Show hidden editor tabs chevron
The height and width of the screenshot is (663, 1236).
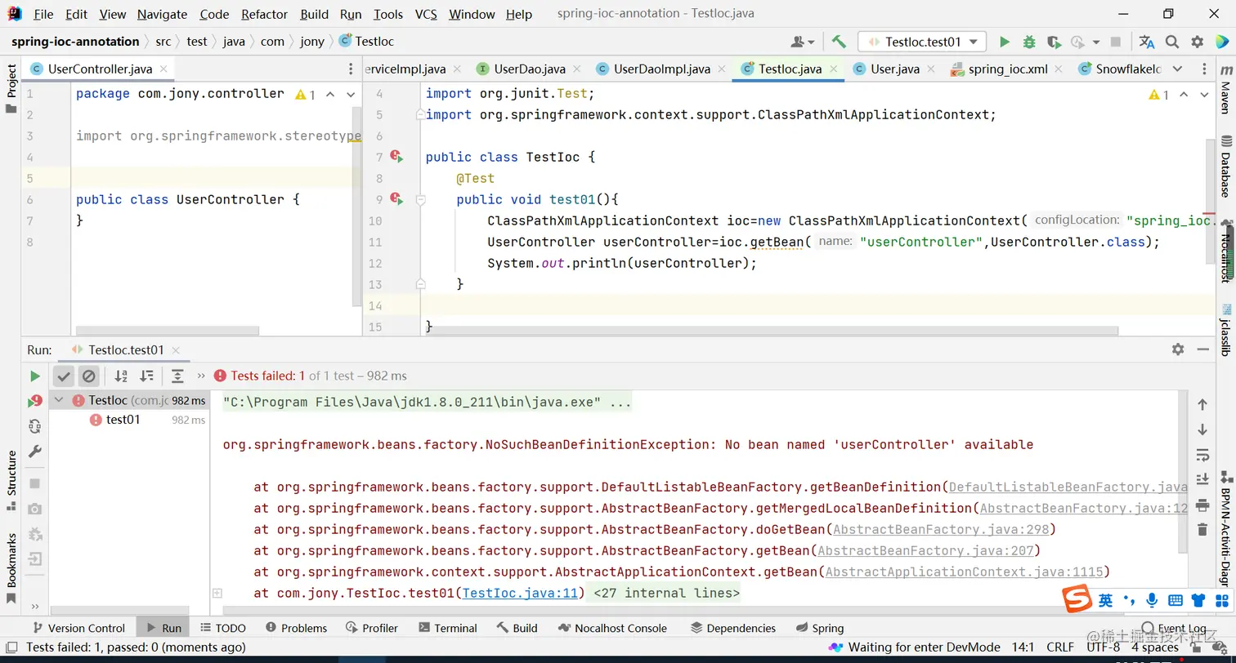(x=1177, y=69)
